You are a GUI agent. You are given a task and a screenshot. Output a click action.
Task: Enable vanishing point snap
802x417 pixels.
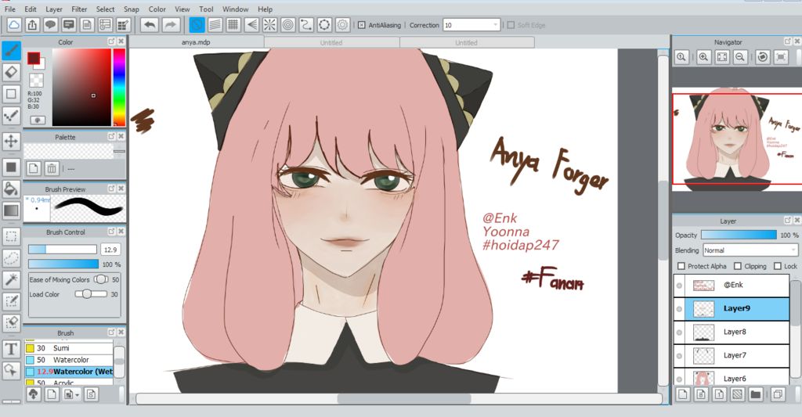pos(251,24)
